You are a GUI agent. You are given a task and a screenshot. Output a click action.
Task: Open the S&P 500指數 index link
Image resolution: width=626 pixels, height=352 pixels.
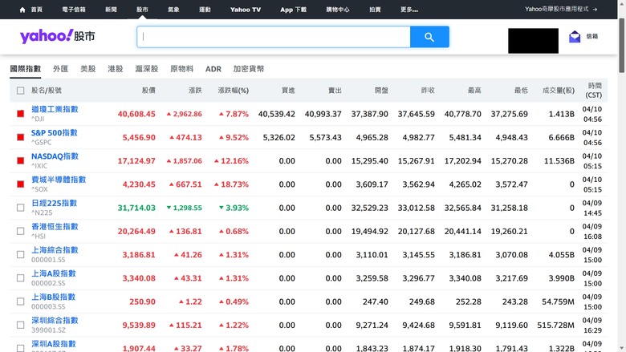(x=55, y=133)
